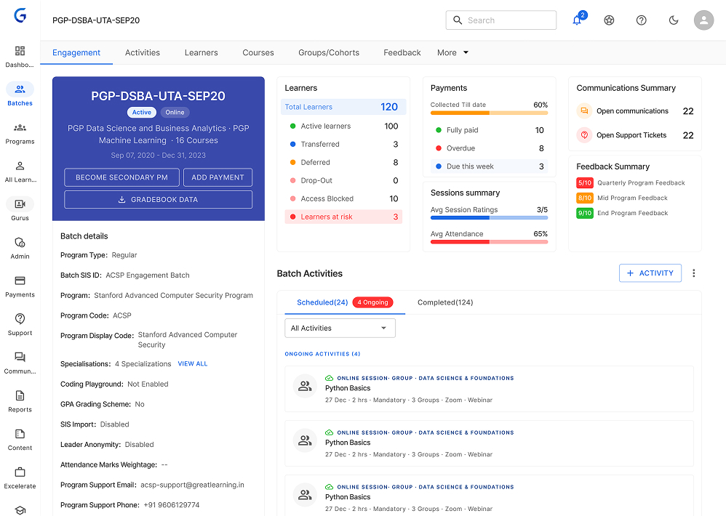
Task: Open Batch Activities three-dot menu
Action: point(693,273)
